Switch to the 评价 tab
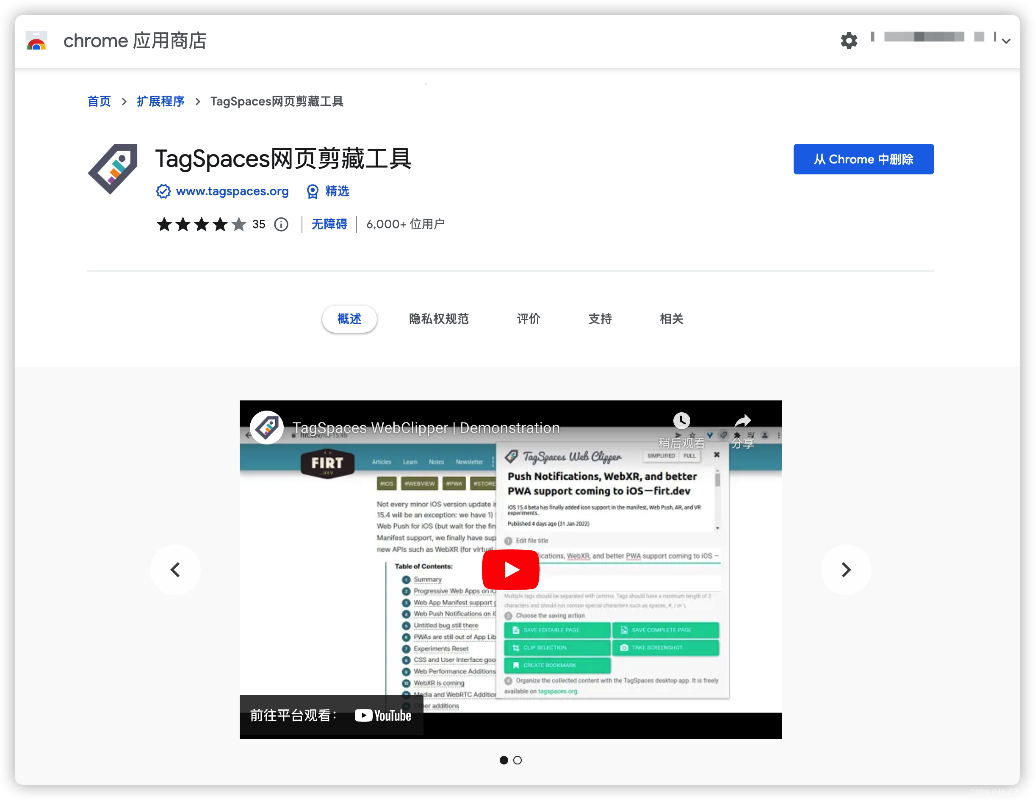The height and width of the screenshot is (800, 1035). (529, 319)
